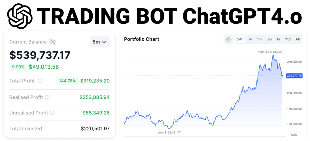Image resolution: width=310 pixels, height=141 pixels.
Task: Click the USD currency label on chart
Action: coord(294,135)
